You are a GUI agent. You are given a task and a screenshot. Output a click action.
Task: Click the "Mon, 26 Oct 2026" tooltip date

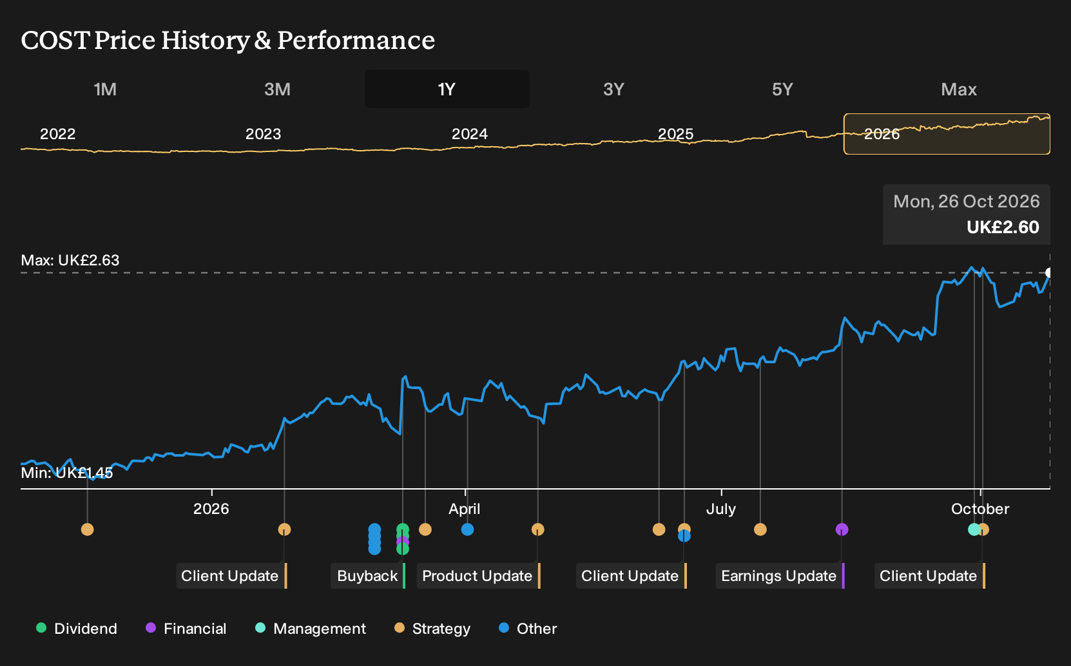(x=967, y=202)
